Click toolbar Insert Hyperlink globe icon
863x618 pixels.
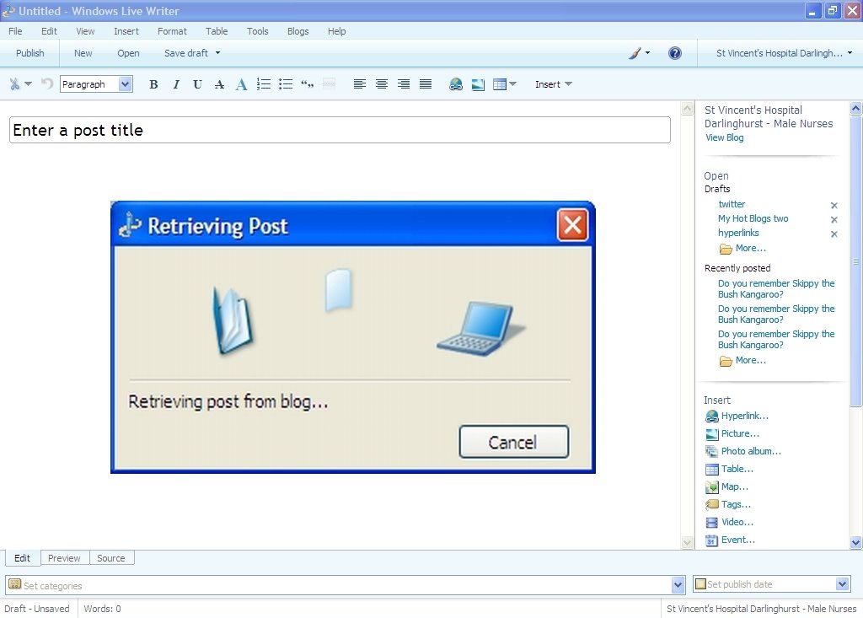point(456,84)
